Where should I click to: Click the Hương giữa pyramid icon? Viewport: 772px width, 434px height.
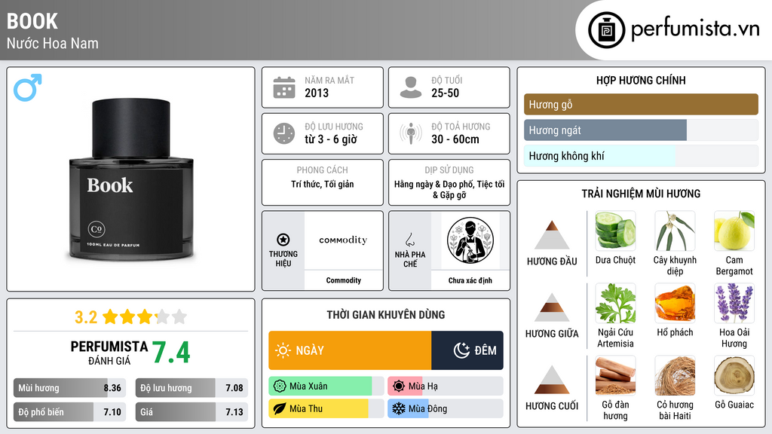point(552,307)
